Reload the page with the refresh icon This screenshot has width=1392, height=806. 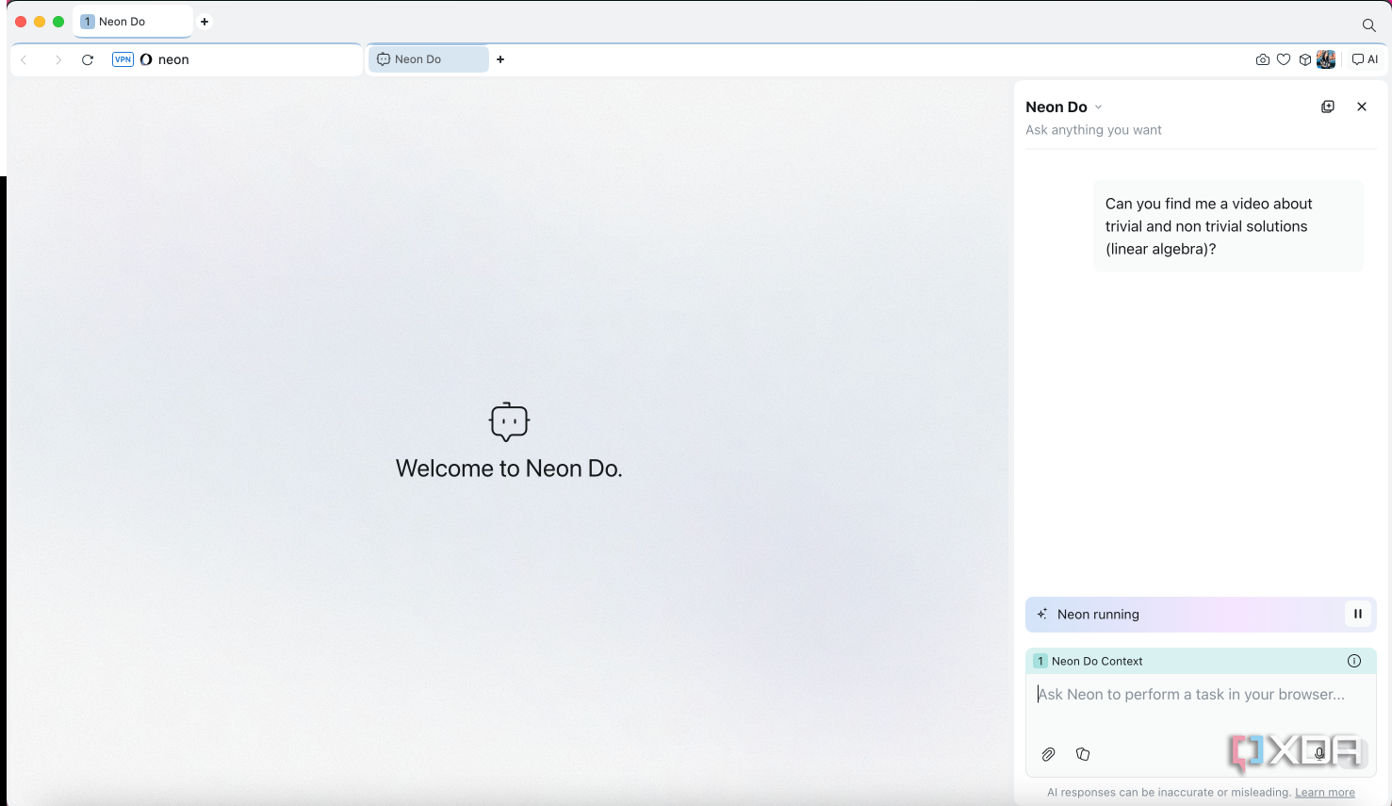[x=88, y=59]
